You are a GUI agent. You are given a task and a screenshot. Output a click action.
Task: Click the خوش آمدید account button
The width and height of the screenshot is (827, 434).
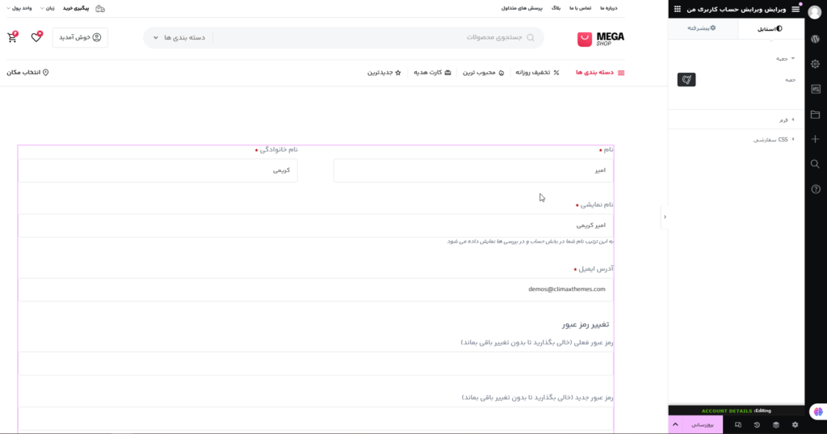tap(80, 37)
